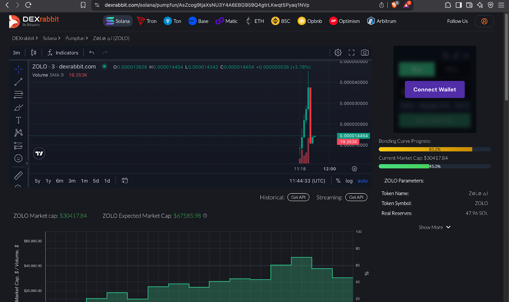Set chart range to 5y
The image size is (509, 302).
point(38,181)
